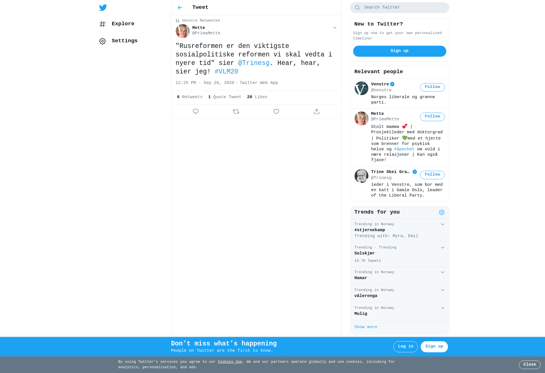Reply to Mette's tweet
The width and height of the screenshot is (545, 373).
point(196,111)
